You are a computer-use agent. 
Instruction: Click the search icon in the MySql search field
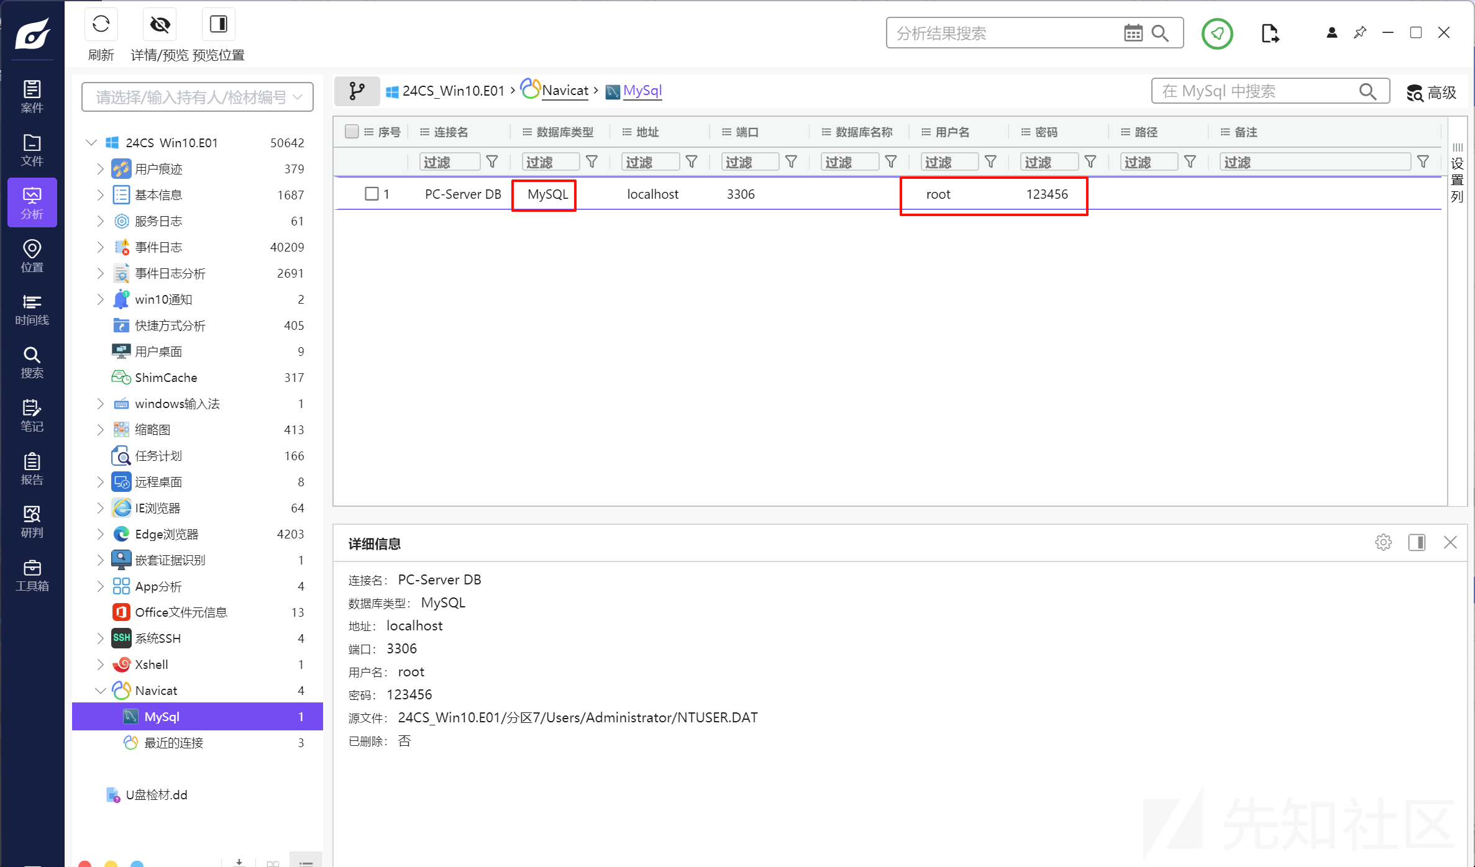pos(1368,91)
